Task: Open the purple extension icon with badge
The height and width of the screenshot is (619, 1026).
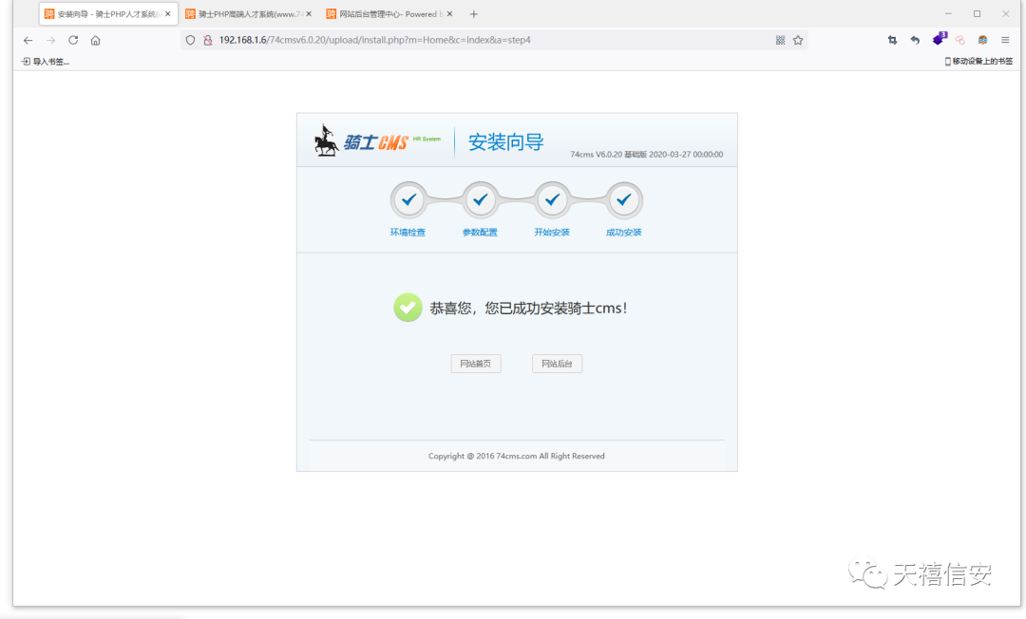Action: [x=939, y=39]
